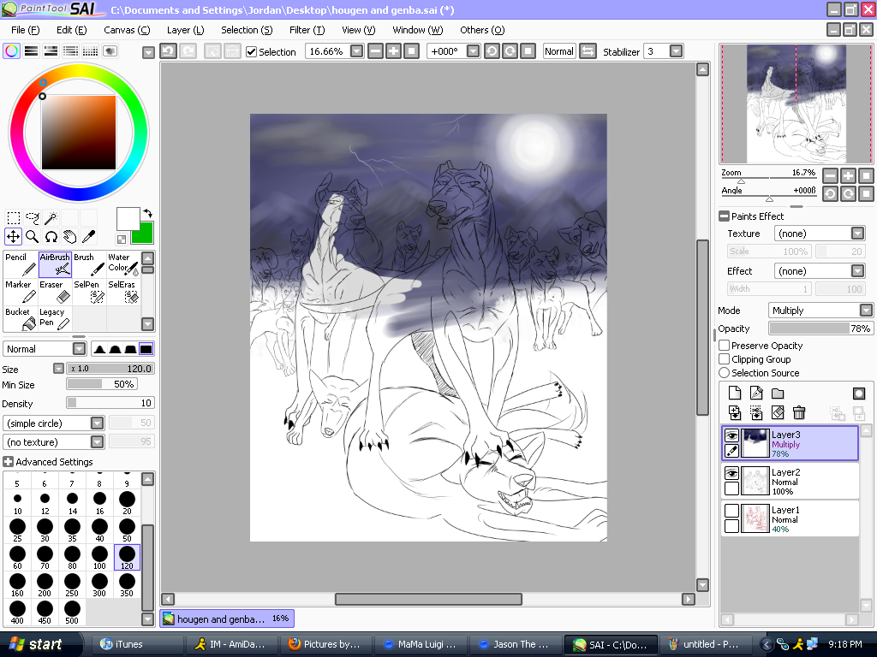Open the Texture dropdown
877x657 pixels.
857,234
